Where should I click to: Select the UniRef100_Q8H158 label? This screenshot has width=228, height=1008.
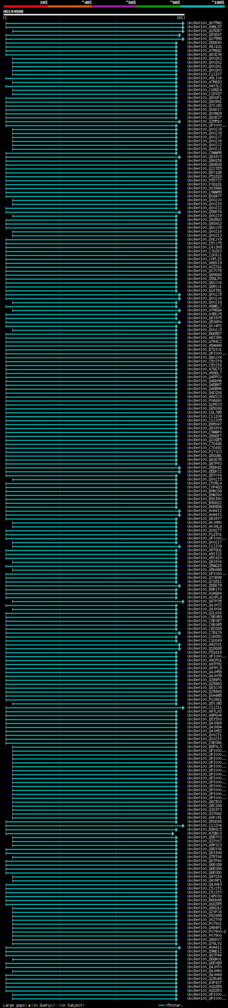pyautogui.click(x=204, y=161)
